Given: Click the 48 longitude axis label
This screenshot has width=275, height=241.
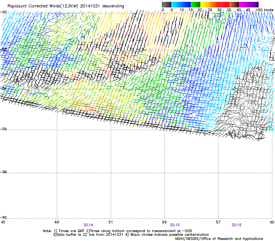Looking at the screenshot, I should pos(57,222).
